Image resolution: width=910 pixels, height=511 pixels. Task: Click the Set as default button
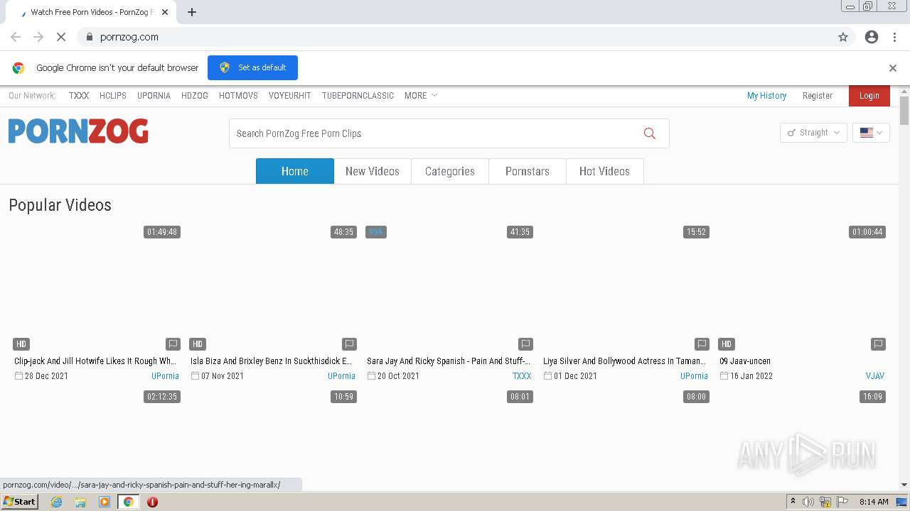coord(252,67)
